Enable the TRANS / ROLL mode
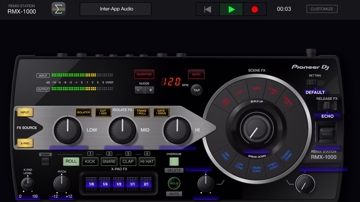Screen dimensions: 360x202 click(x=141, y=113)
